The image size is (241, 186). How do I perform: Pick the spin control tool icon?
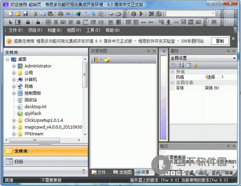coord(168,22)
